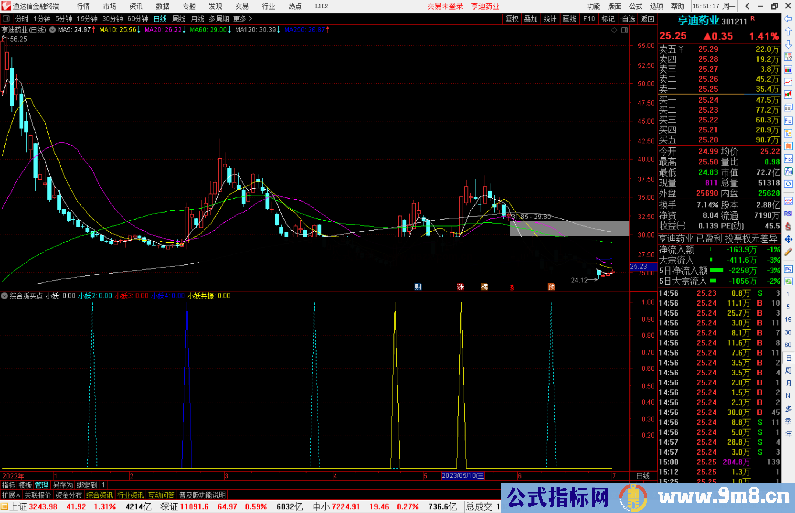795x513 pixels.
Task: Click the 画线 drawing button
Action: tap(569, 19)
